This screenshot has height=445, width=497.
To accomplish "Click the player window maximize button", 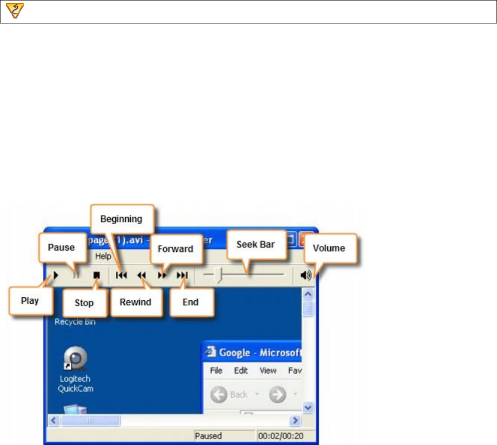I will click(x=291, y=239).
